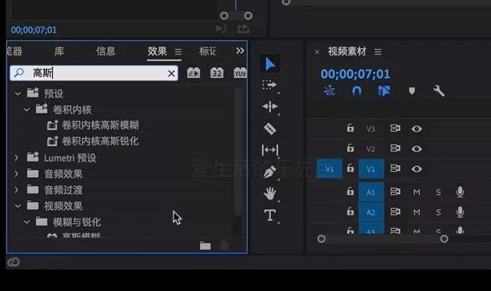Switch to the 库 tab

click(59, 51)
